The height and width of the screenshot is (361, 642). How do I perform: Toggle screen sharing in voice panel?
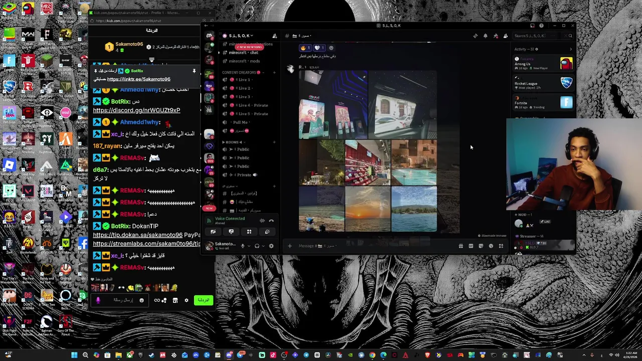coord(231,232)
